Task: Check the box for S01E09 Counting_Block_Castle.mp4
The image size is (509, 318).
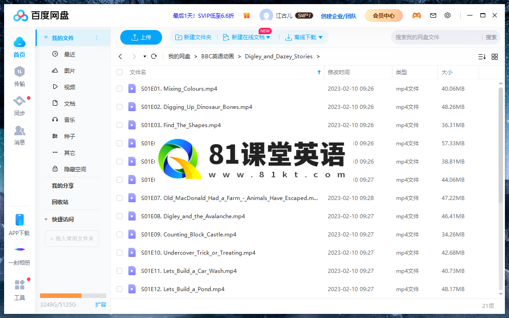Action: (119, 234)
